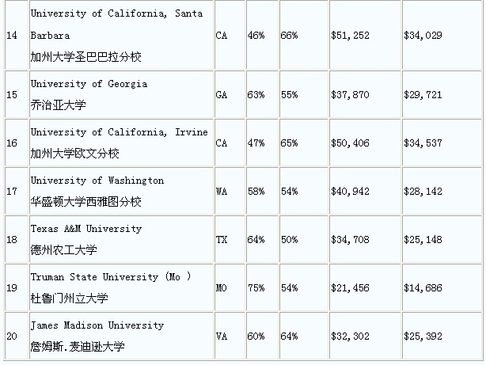The width and height of the screenshot is (486, 365).
Task: Click the $51,252 cell
Action: tap(348, 36)
